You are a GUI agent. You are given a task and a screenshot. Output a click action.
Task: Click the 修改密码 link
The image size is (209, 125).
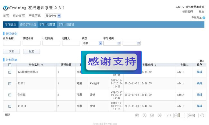(187, 12)
